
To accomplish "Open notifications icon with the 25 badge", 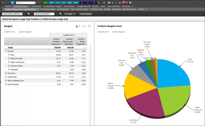I will coord(123,2).
